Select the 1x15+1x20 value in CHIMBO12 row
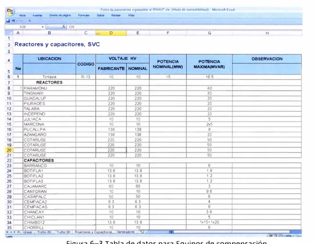This screenshot has width=316, height=244. tap(210, 222)
